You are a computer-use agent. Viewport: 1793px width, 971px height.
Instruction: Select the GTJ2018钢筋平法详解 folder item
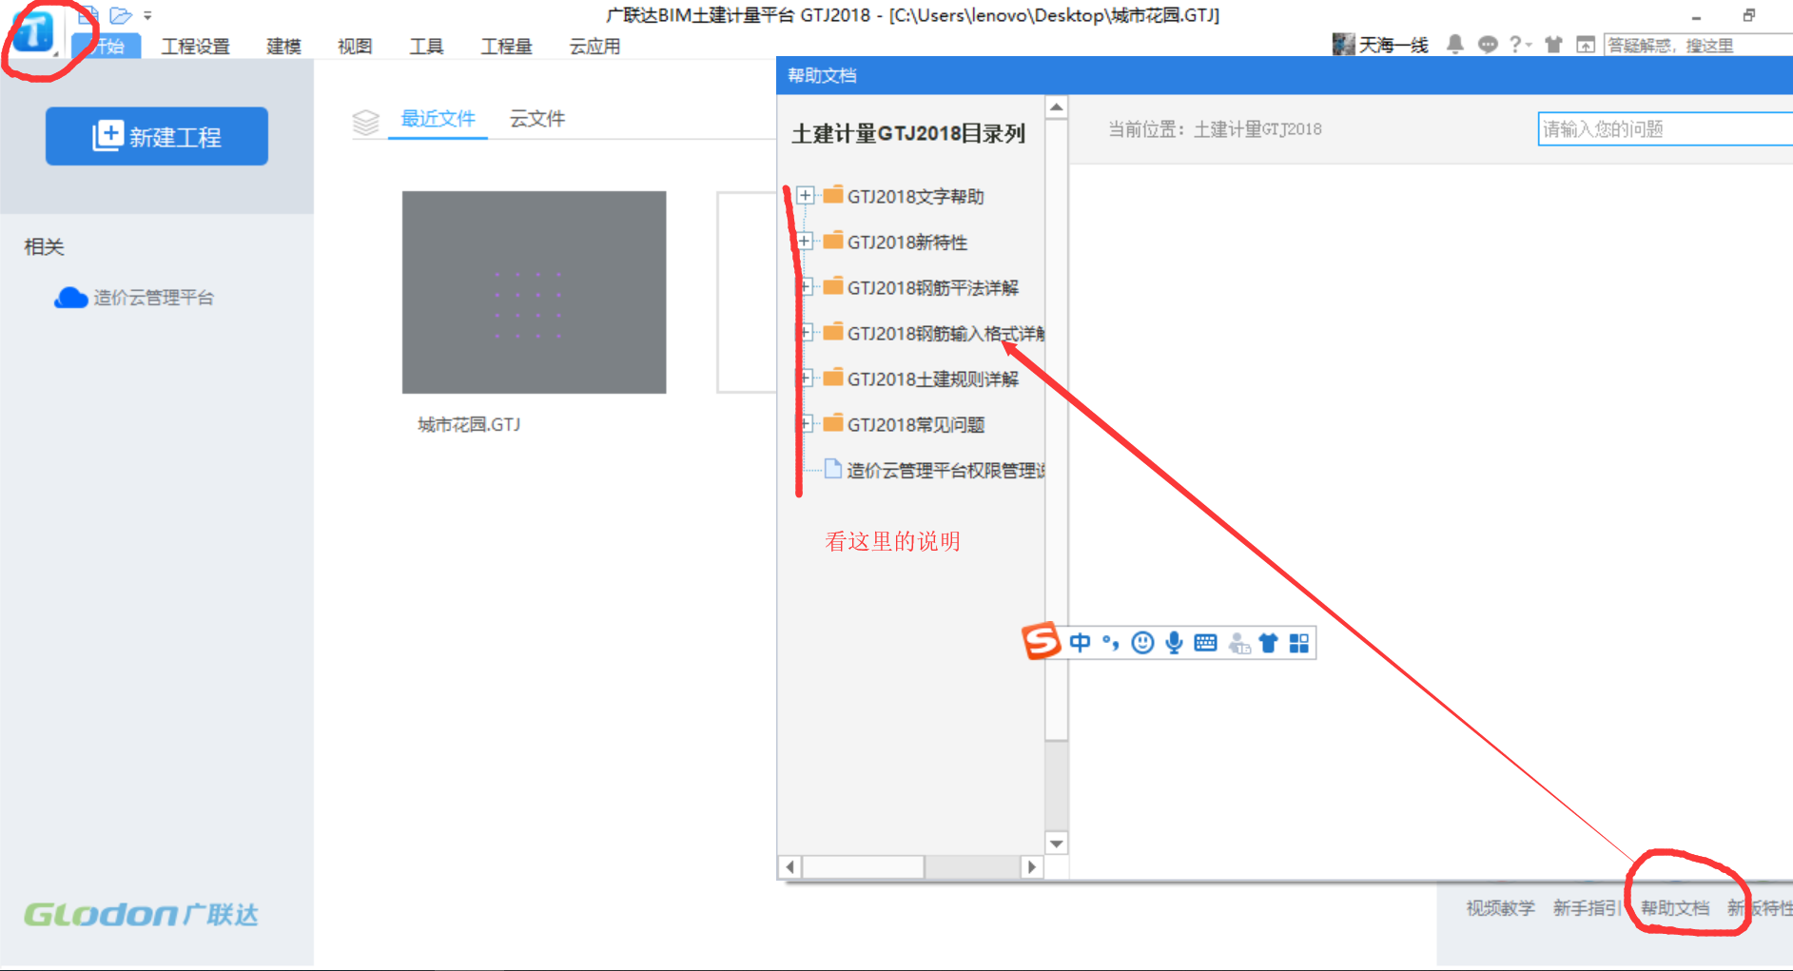coord(922,287)
